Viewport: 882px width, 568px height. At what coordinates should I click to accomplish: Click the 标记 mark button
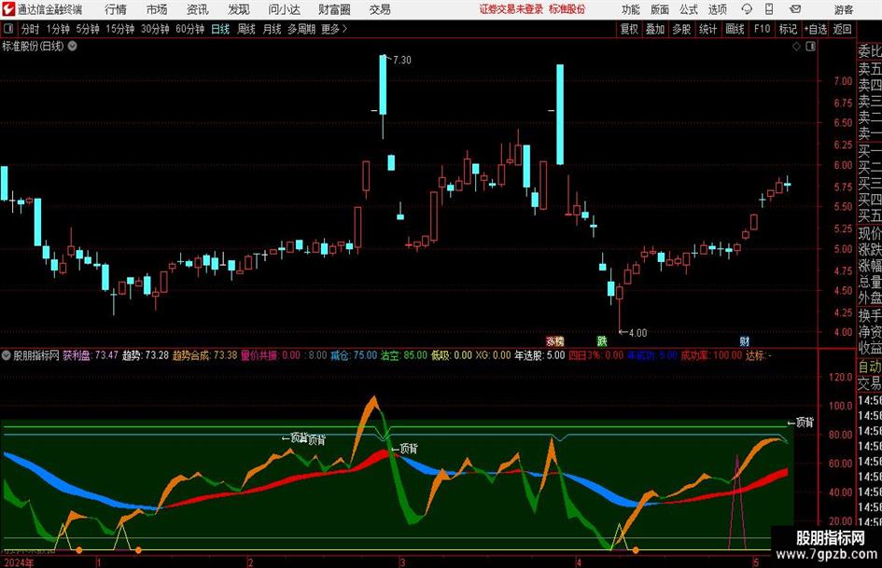tap(788, 29)
